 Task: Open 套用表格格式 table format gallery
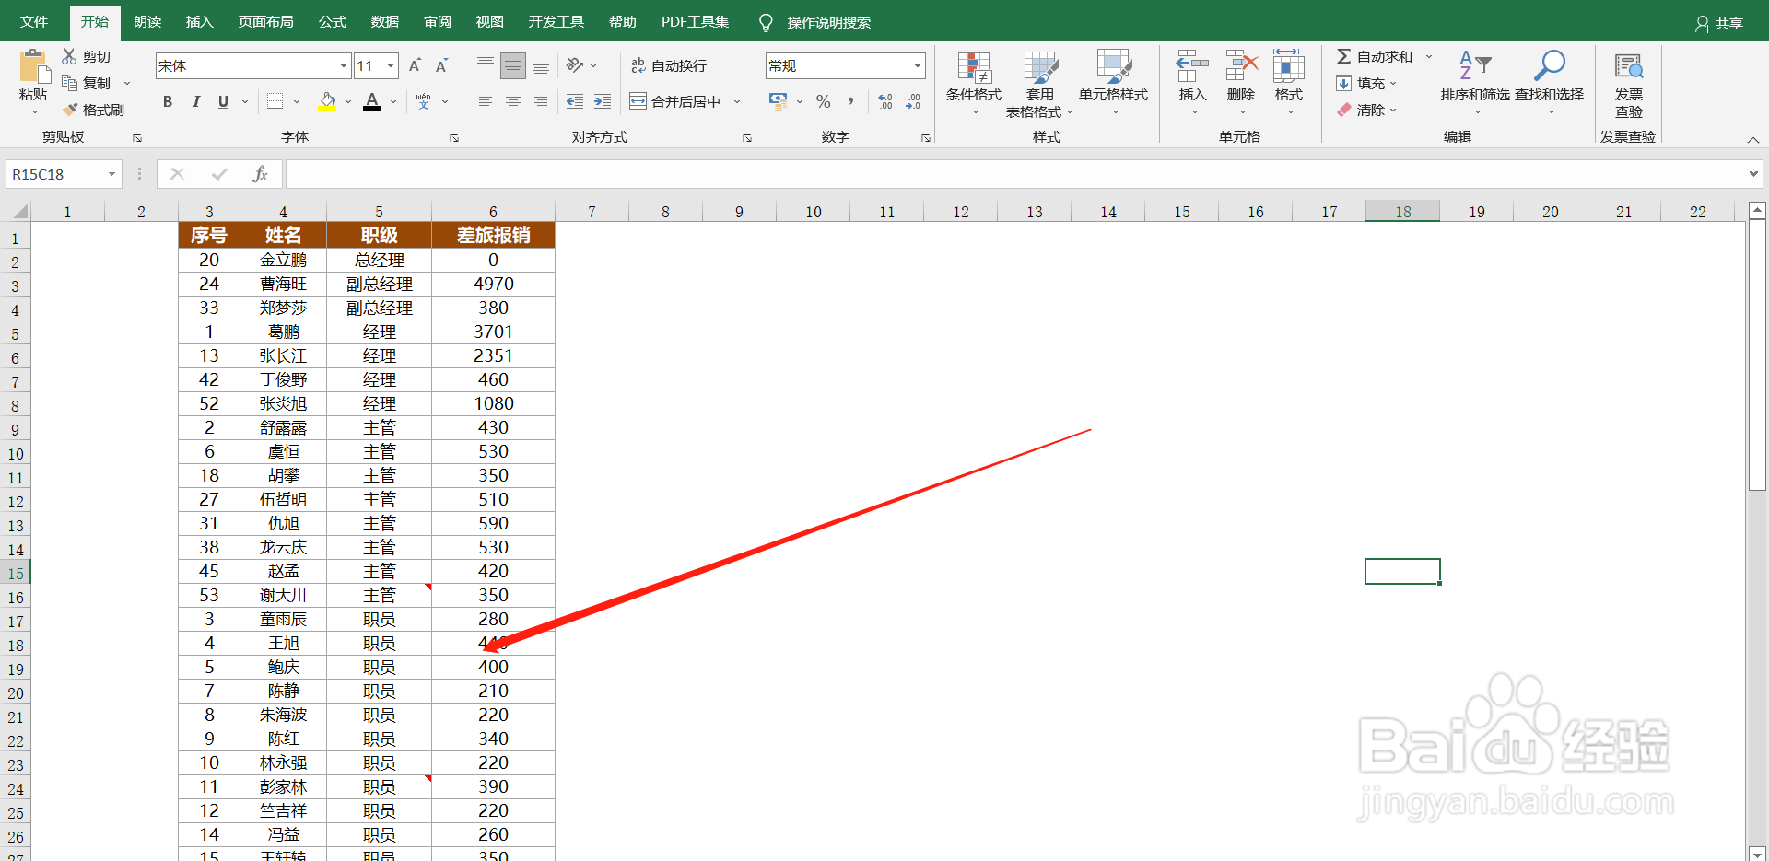[x=1040, y=83]
